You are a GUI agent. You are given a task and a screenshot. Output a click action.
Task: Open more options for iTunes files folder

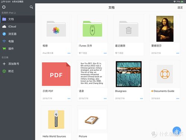click(x=105, y=53)
